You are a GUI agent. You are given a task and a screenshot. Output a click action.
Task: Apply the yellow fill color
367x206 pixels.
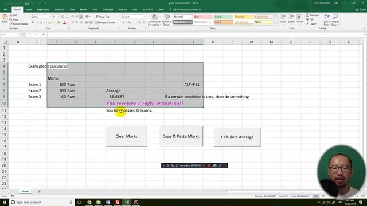tap(58, 23)
